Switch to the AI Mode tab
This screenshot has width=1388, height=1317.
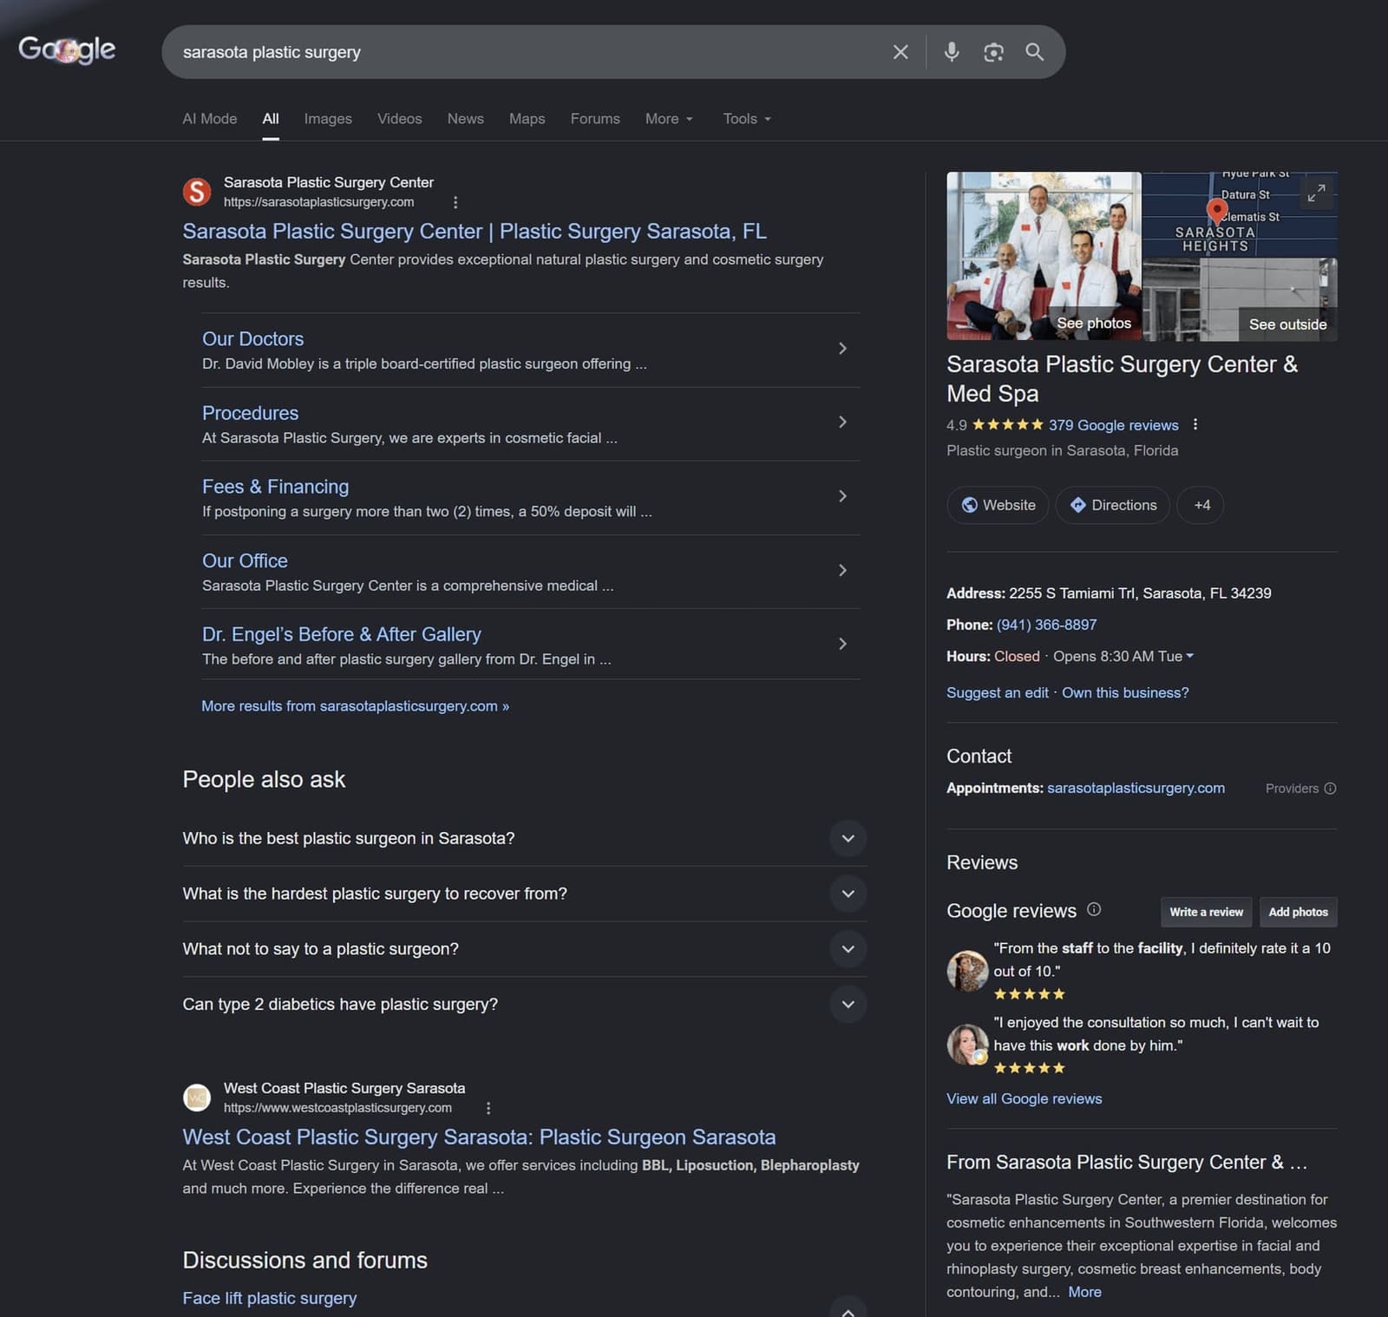coord(210,119)
